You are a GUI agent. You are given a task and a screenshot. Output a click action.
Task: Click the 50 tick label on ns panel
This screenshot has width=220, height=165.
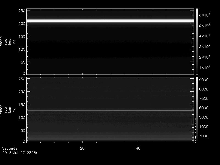23,62
